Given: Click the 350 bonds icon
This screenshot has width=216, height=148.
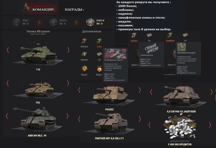Looking at the screenshot, I should pyautogui.click(x=149, y=36).
